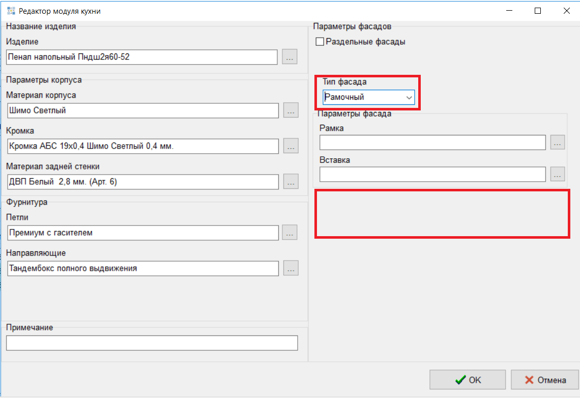Screen dimensions: 580x398
Task: Enable the Раздельные фасады checkbox
Action: (320, 42)
